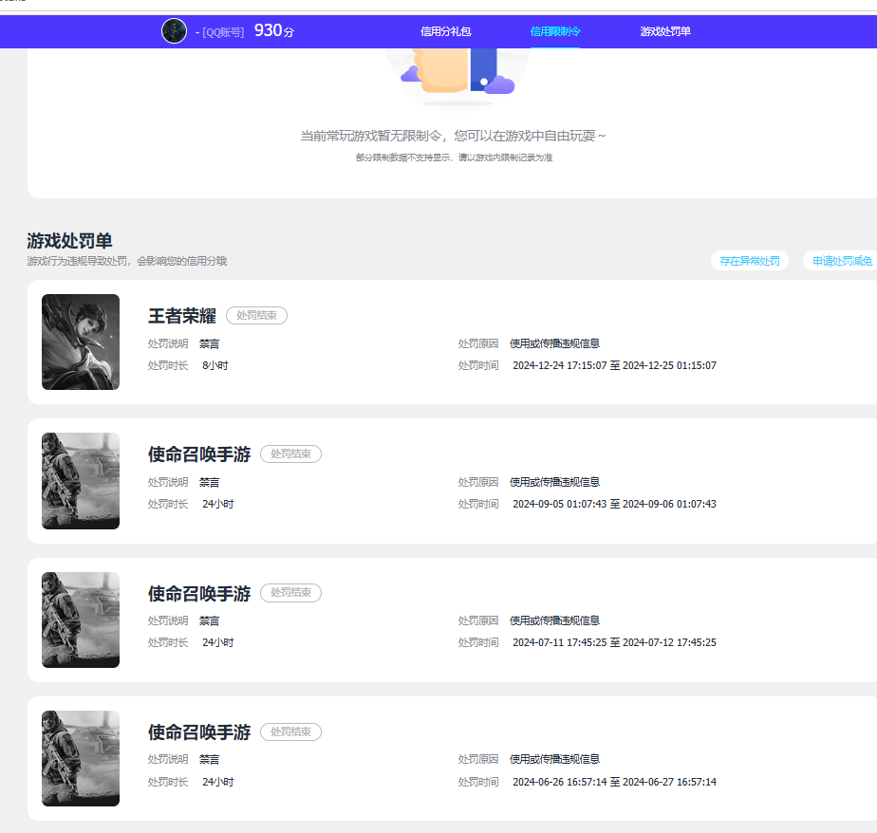Click 处罚结束 badge on the 2024-07-11 record

tap(290, 593)
